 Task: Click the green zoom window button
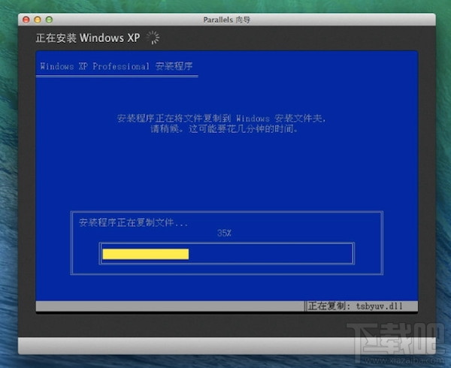point(49,20)
